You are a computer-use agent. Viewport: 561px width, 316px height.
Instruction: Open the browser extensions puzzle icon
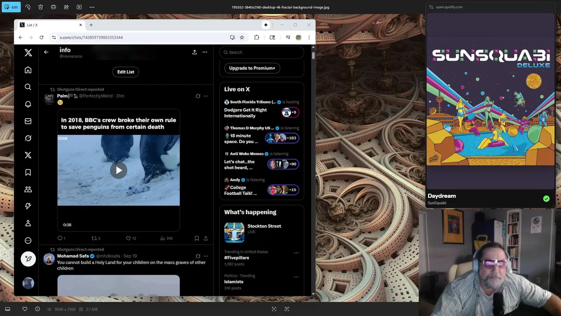click(x=256, y=37)
